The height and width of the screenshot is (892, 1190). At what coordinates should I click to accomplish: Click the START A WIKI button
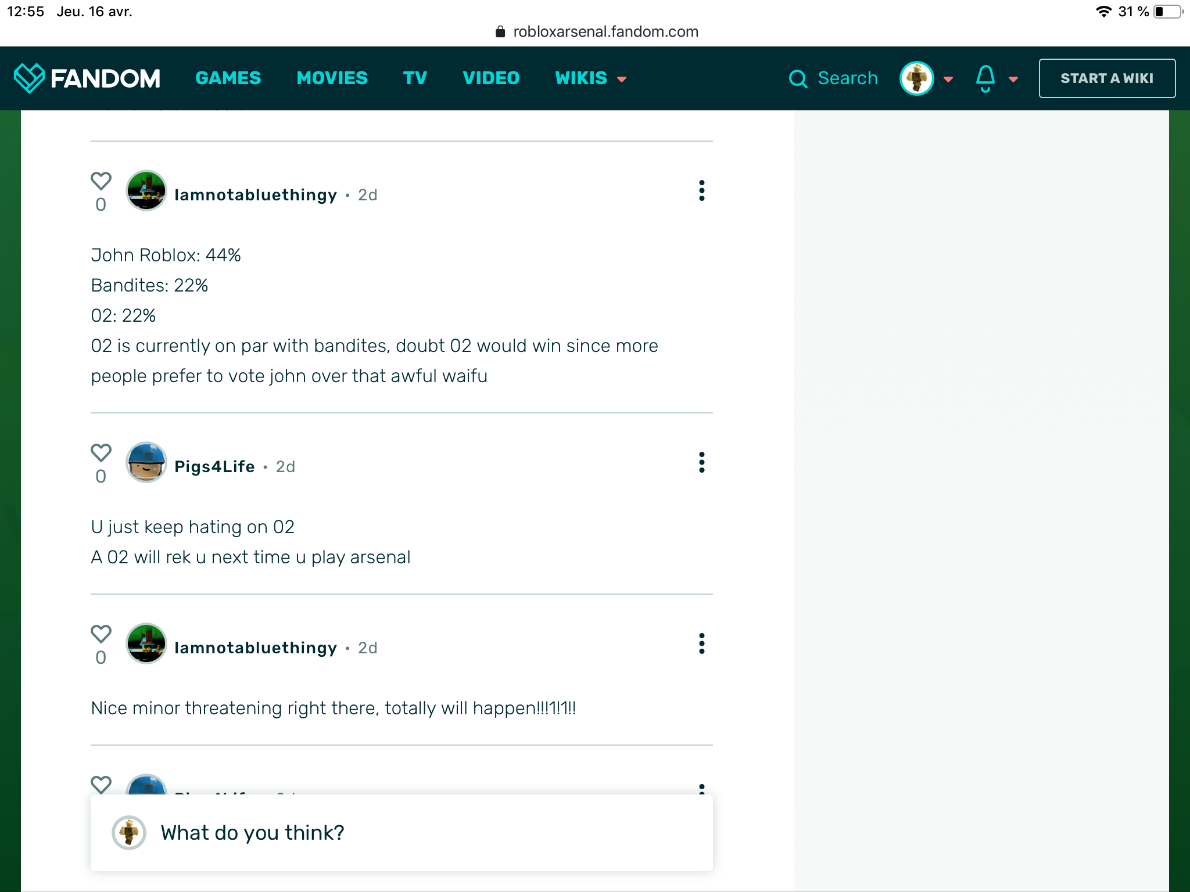pyautogui.click(x=1107, y=78)
